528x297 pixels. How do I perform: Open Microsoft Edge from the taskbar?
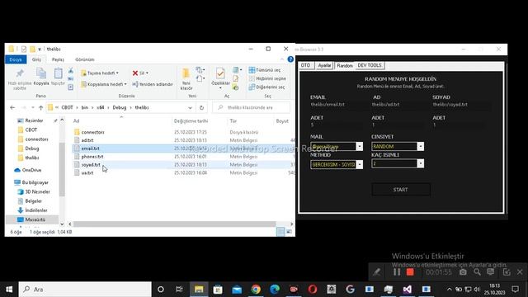[x=275, y=290]
